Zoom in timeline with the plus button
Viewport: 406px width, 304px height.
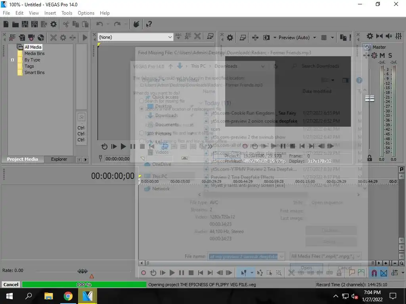pyautogui.click(x=386, y=263)
